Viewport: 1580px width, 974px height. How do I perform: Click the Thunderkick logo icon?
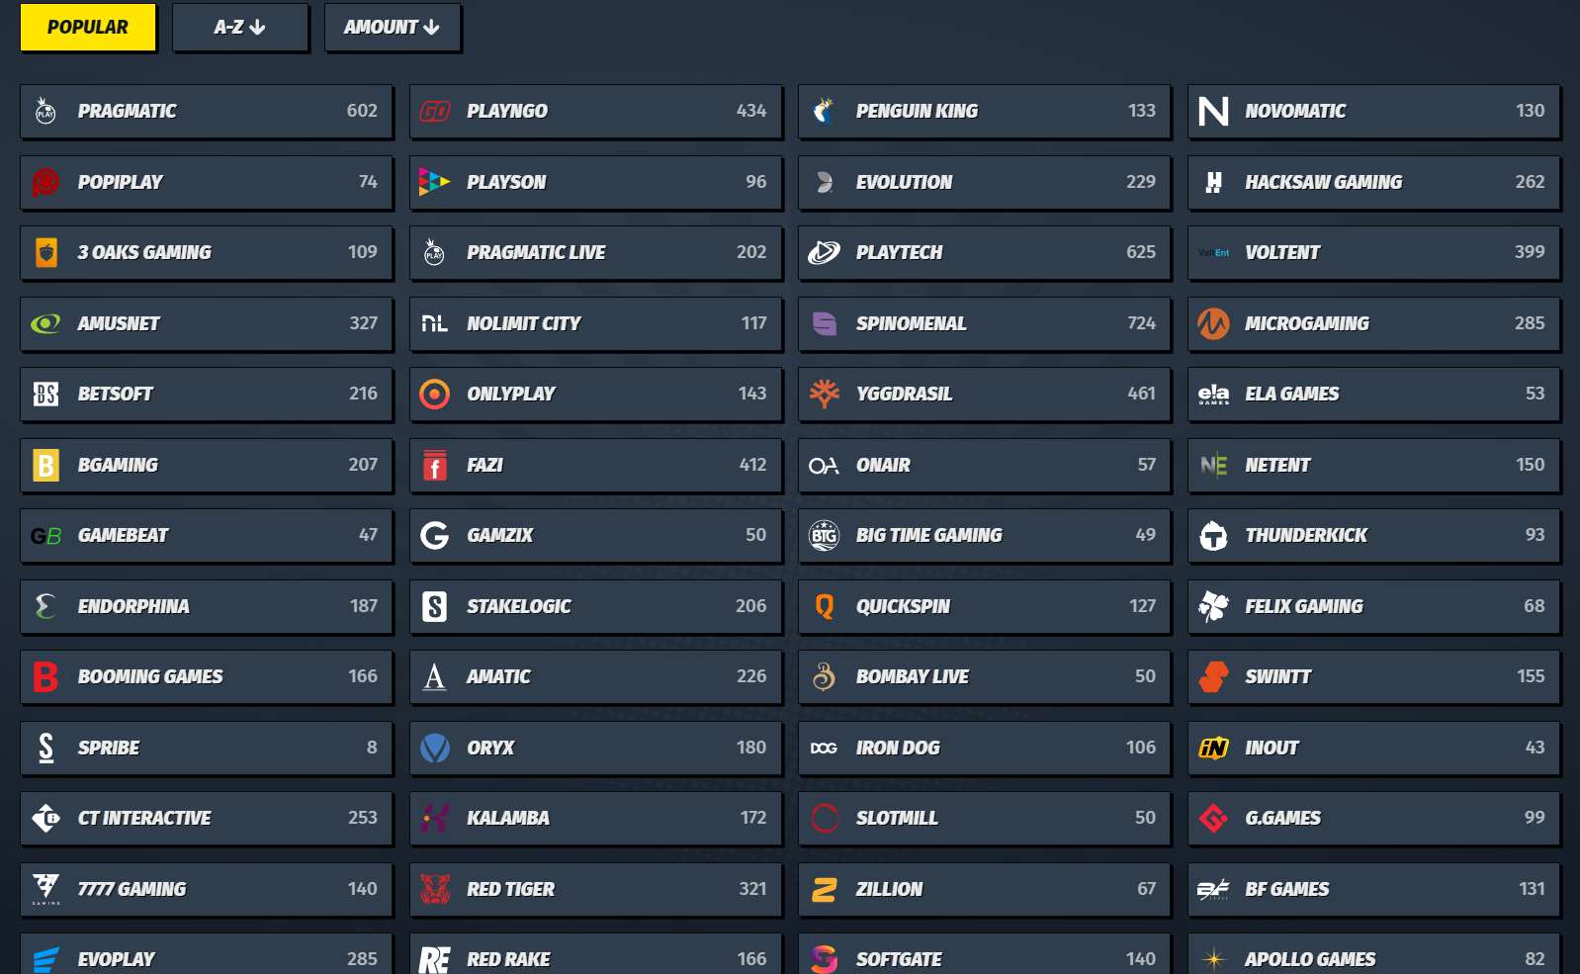(1213, 536)
